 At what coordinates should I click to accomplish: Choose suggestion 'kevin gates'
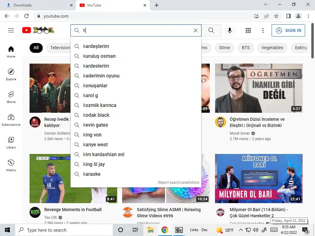point(136,125)
